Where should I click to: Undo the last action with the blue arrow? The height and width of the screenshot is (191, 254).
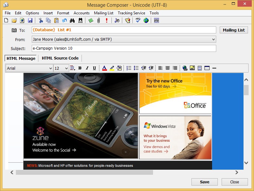point(64,20)
